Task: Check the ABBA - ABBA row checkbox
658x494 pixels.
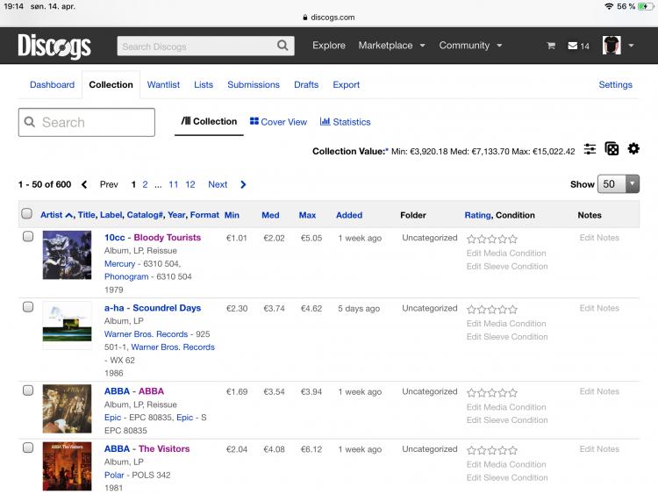Action: point(28,390)
